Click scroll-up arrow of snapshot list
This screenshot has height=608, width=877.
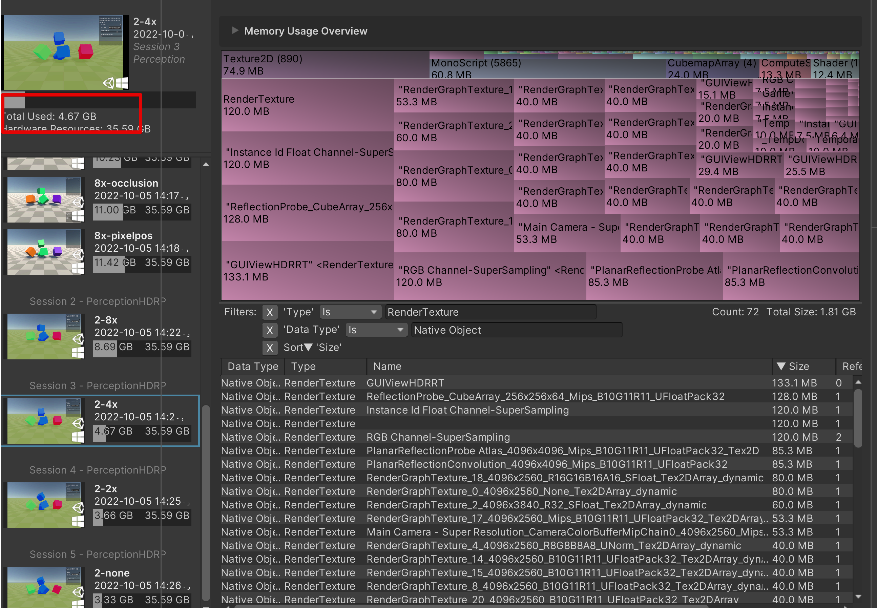pos(206,165)
